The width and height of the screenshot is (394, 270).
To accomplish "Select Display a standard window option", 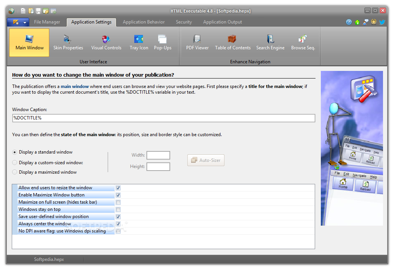I will 43,152.
